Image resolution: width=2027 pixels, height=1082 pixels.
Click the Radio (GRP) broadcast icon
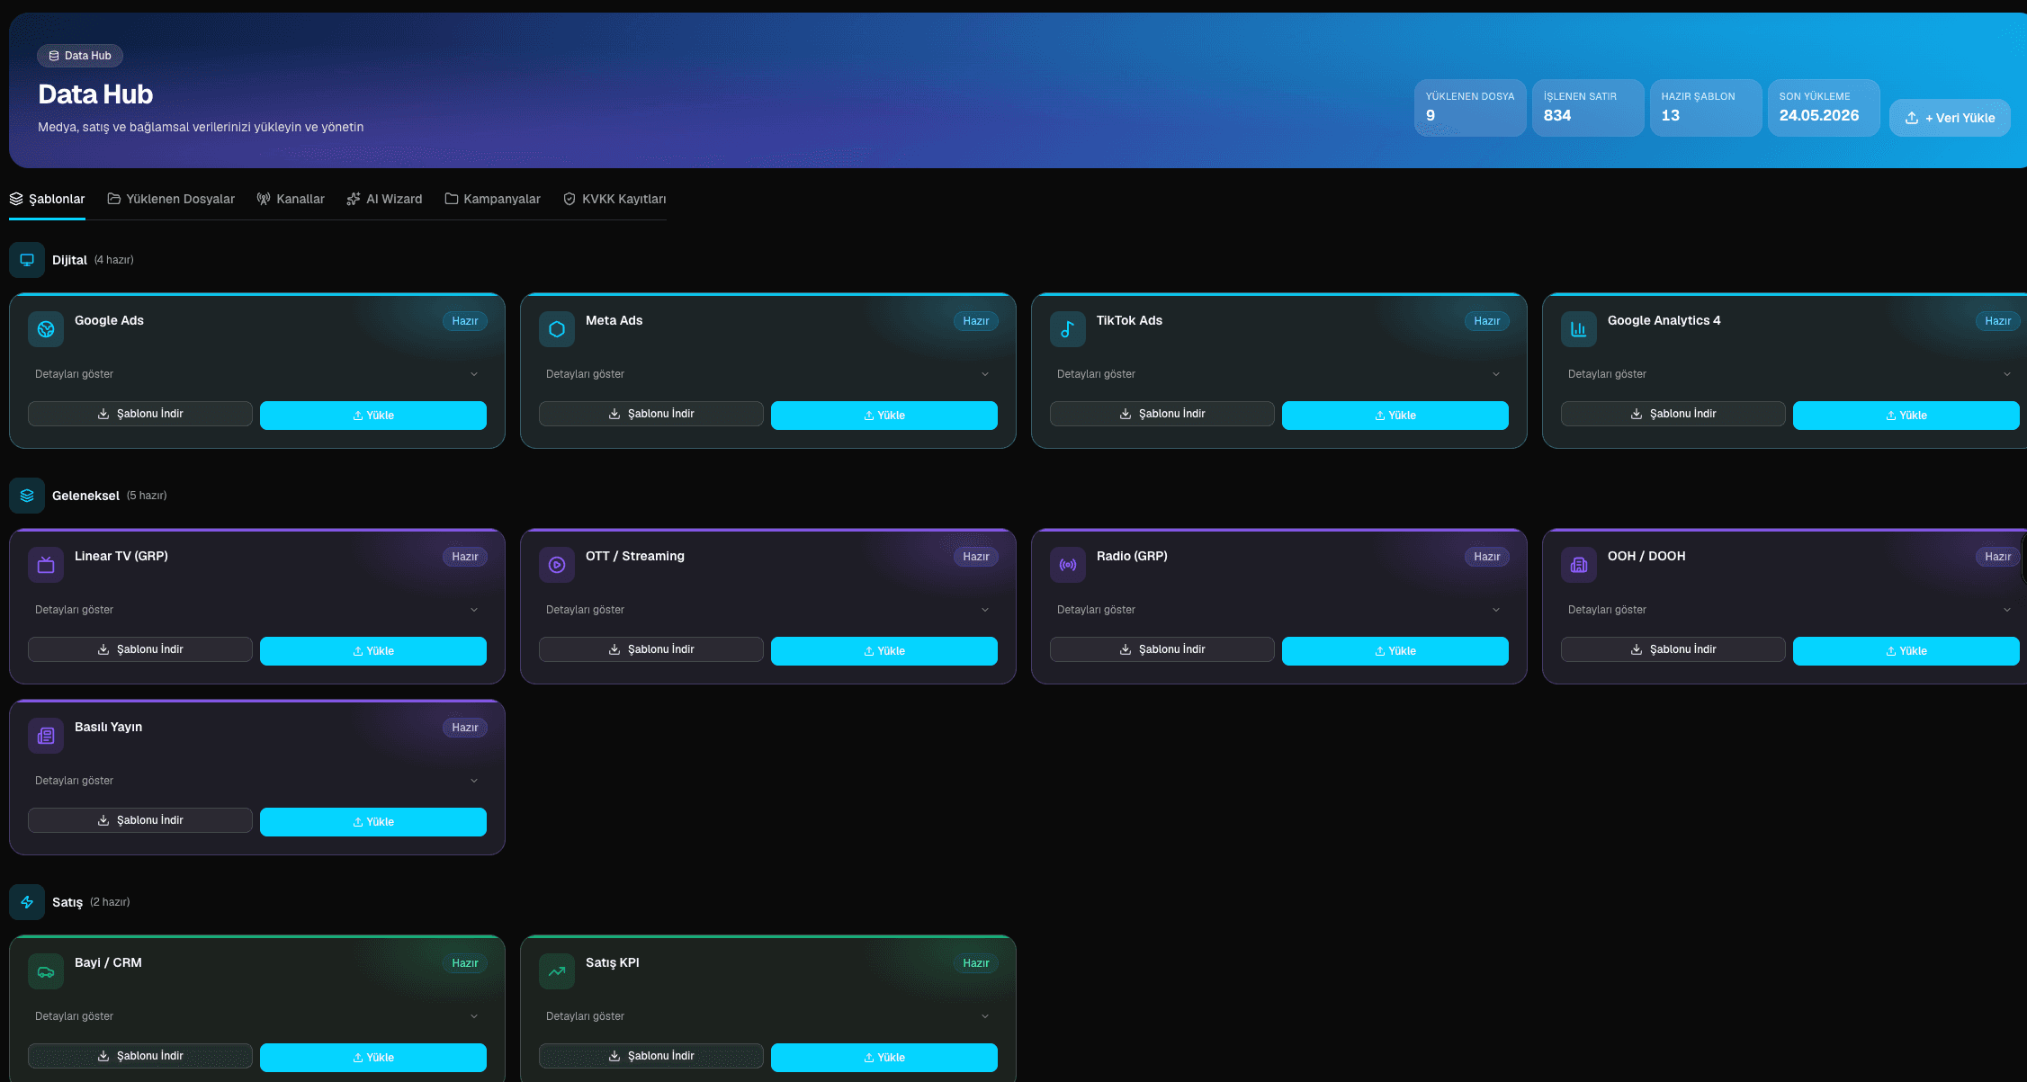coord(1068,565)
